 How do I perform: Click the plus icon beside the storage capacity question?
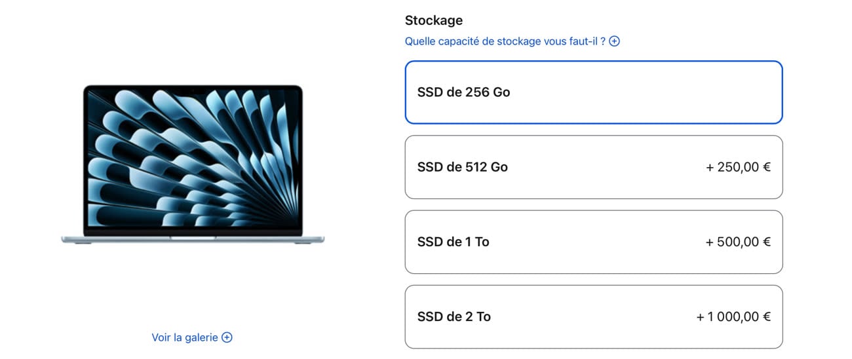(x=614, y=41)
